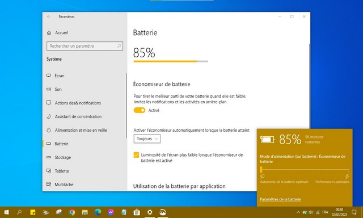Open the Multitâche settings page
363x218 pixels.
tap(60, 185)
